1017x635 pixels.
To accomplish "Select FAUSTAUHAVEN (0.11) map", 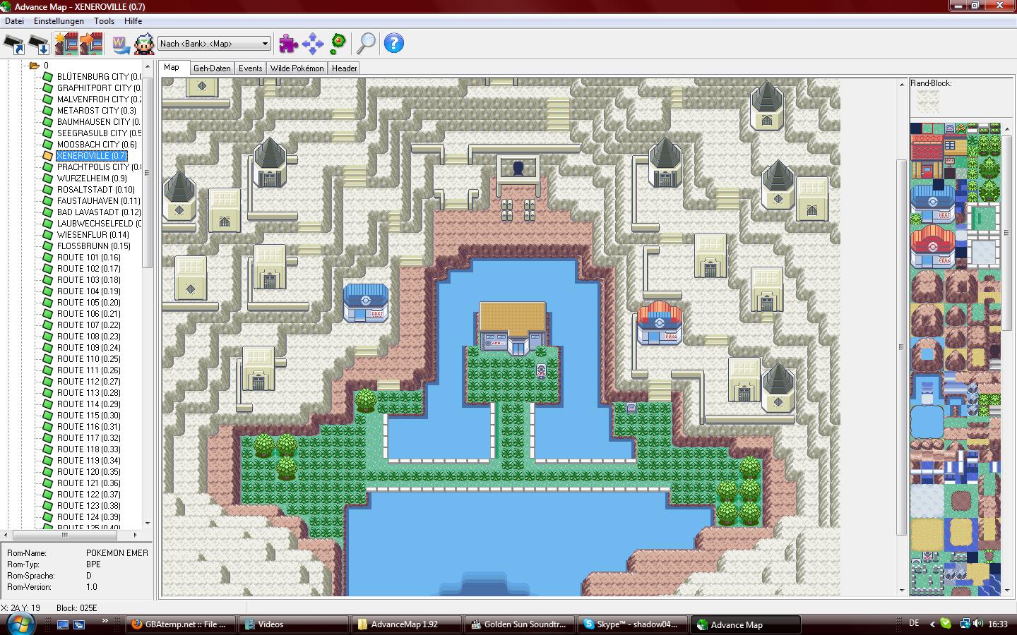I will 98,201.
